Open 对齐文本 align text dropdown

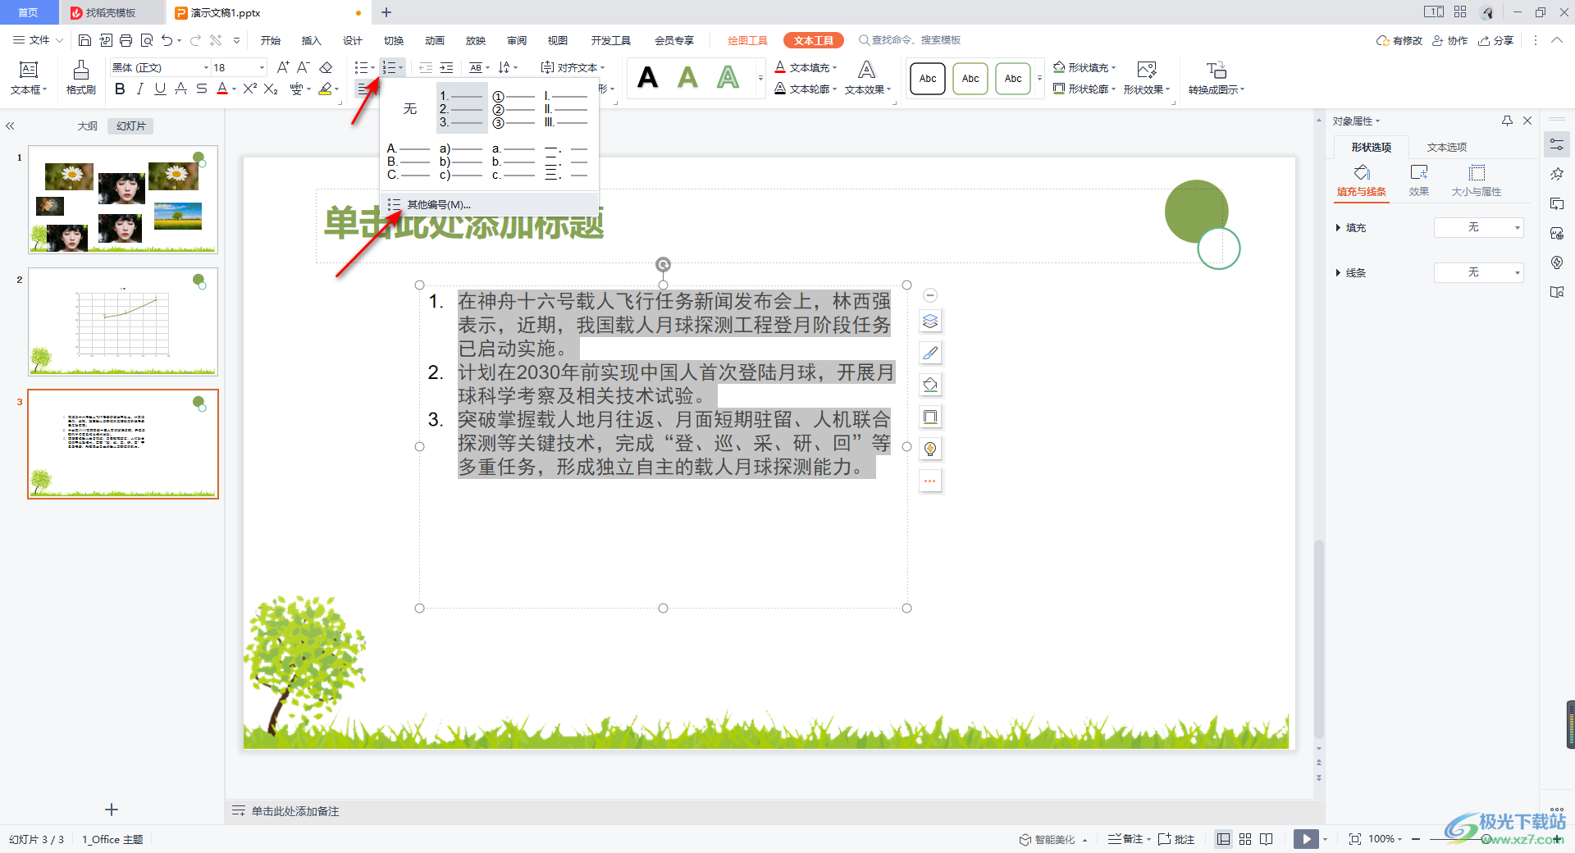573,67
